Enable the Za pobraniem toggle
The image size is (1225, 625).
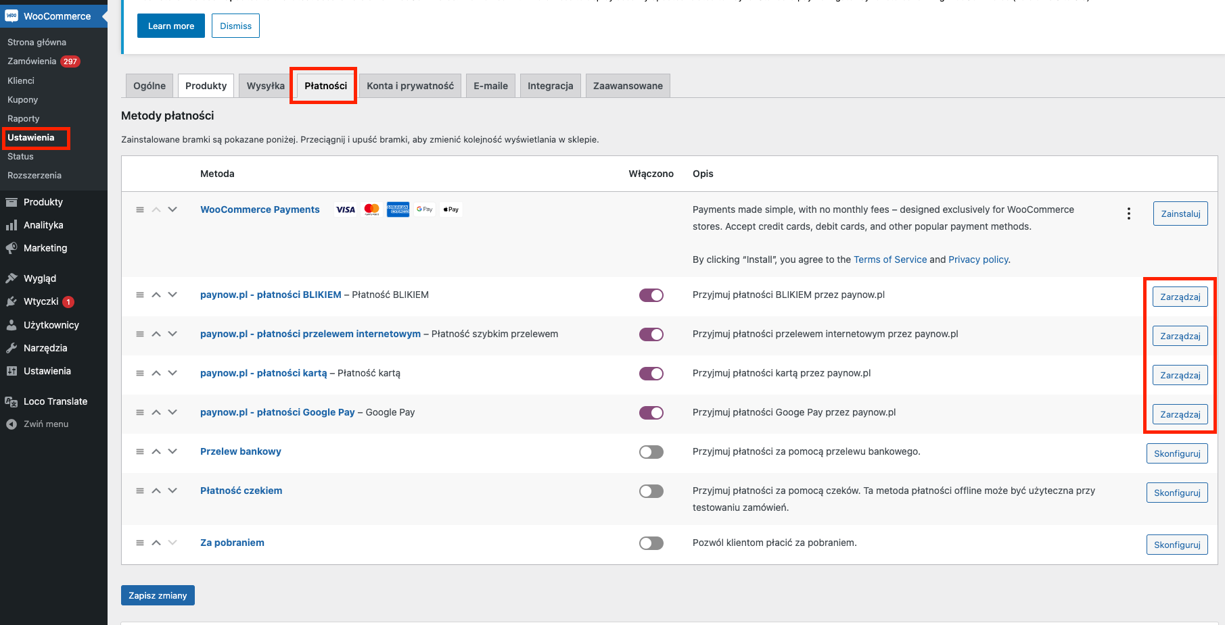[651, 543]
